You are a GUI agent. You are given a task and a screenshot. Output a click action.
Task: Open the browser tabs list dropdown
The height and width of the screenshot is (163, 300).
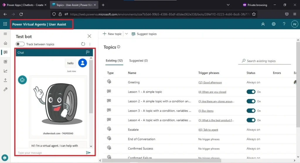tap(228, 5)
